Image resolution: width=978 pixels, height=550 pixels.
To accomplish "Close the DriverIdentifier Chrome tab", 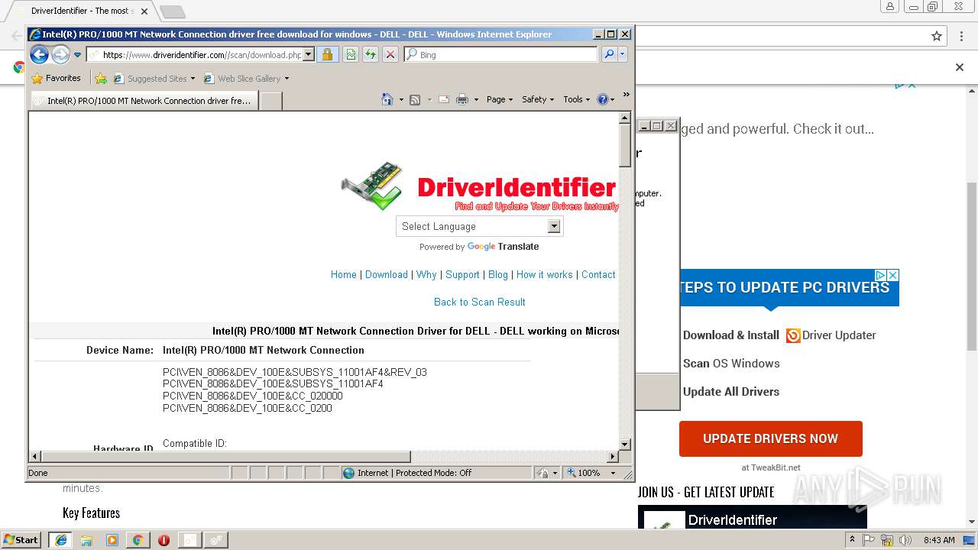I will 144,11.
